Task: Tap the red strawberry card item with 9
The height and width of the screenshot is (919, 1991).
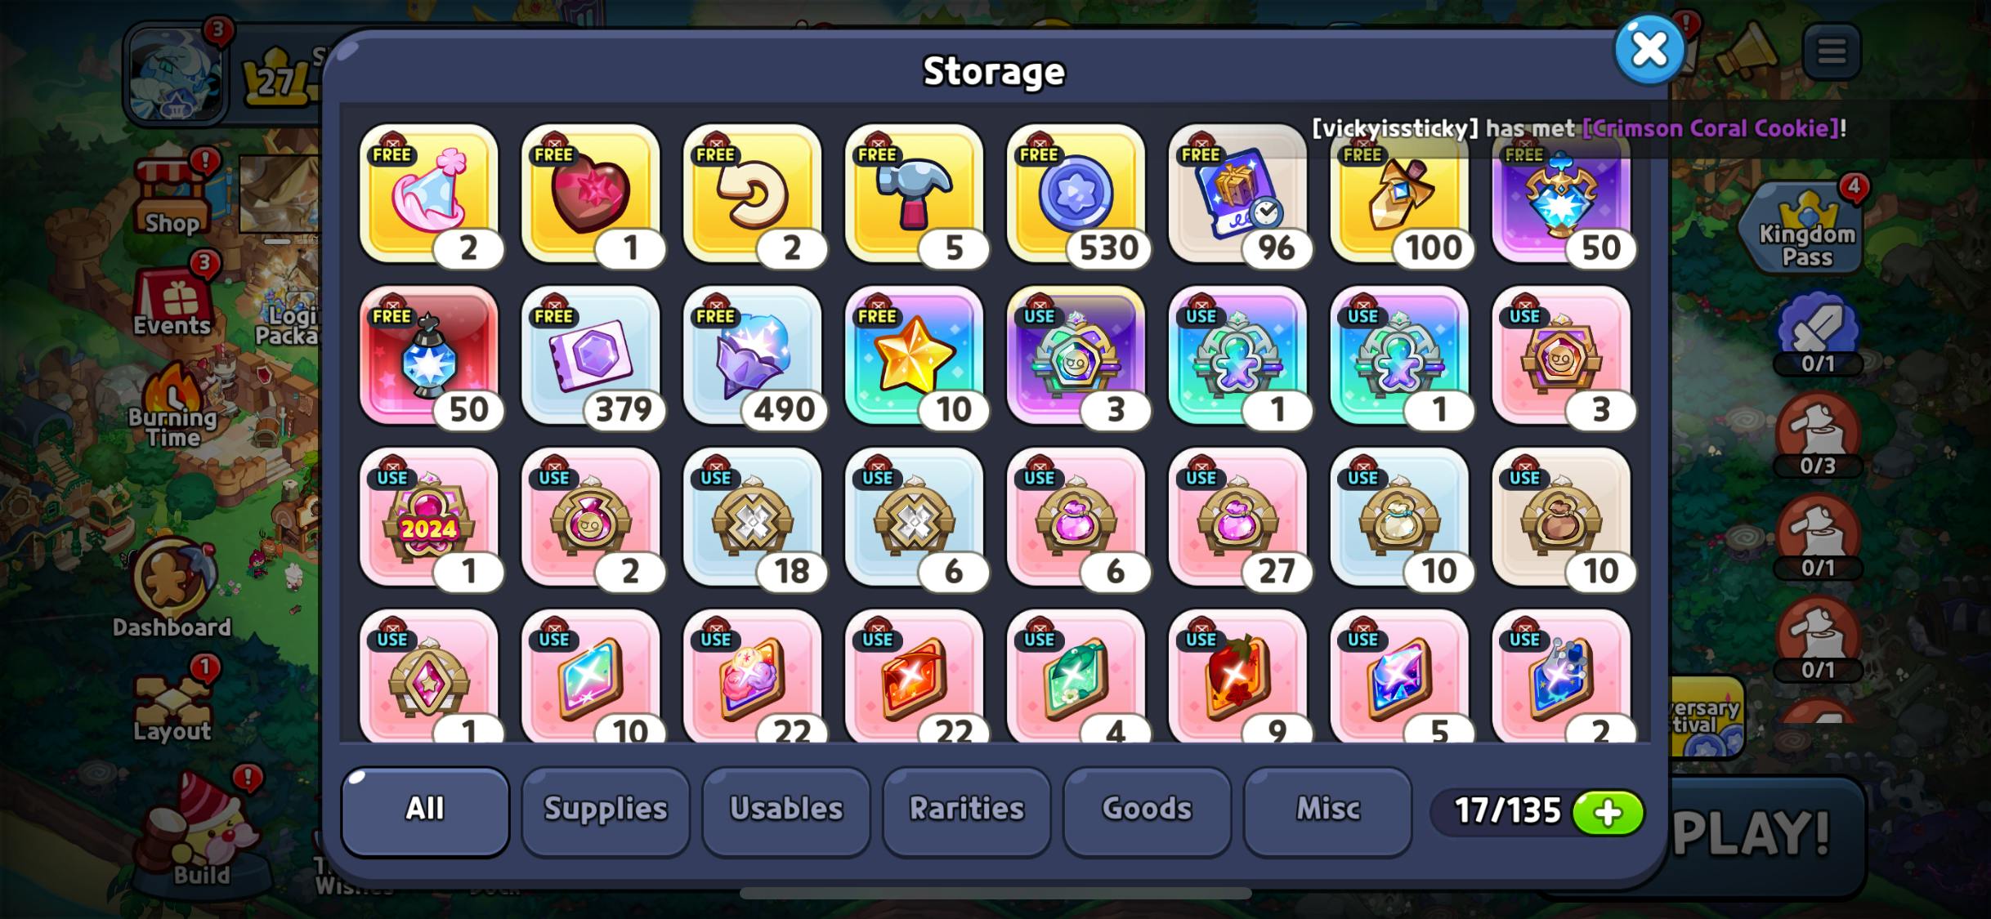Action: (x=1237, y=676)
